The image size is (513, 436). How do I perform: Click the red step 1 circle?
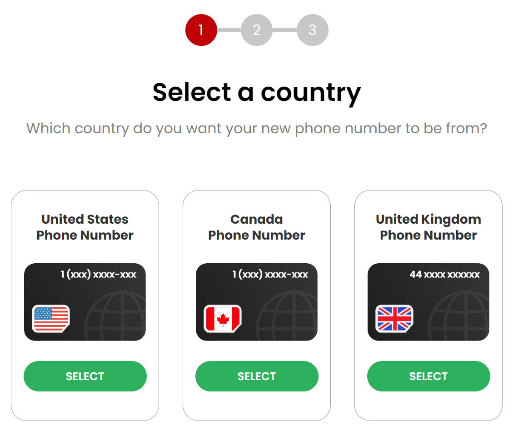tap(201, 30)
